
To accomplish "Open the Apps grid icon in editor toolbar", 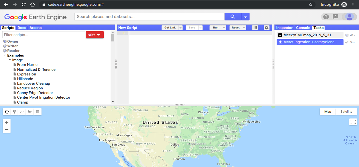I will (x=255, y=28).
